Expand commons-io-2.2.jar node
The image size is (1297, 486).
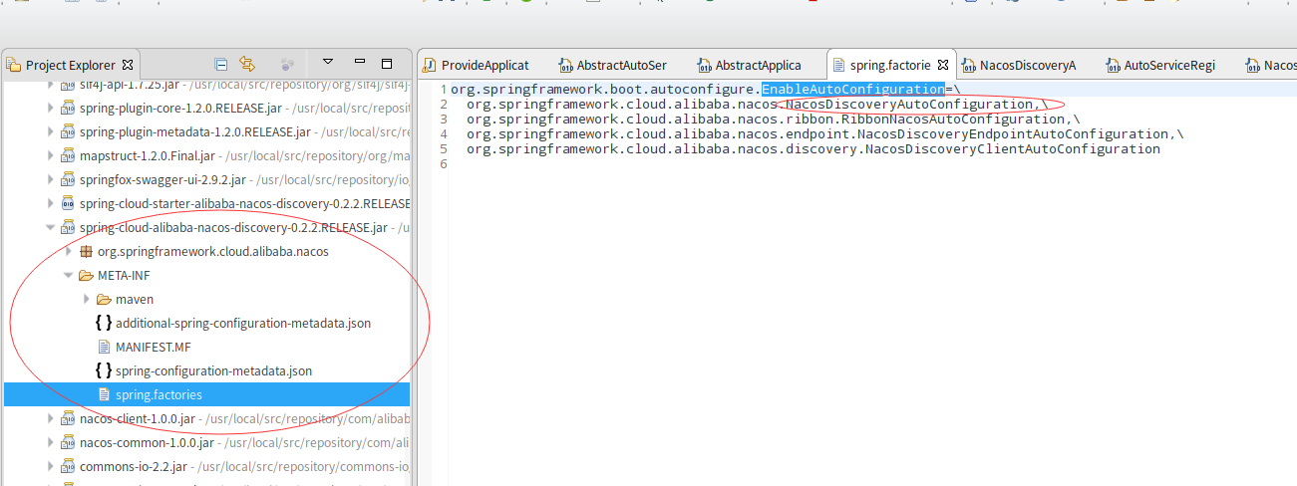pyautogui.click(x=51, y=466)
